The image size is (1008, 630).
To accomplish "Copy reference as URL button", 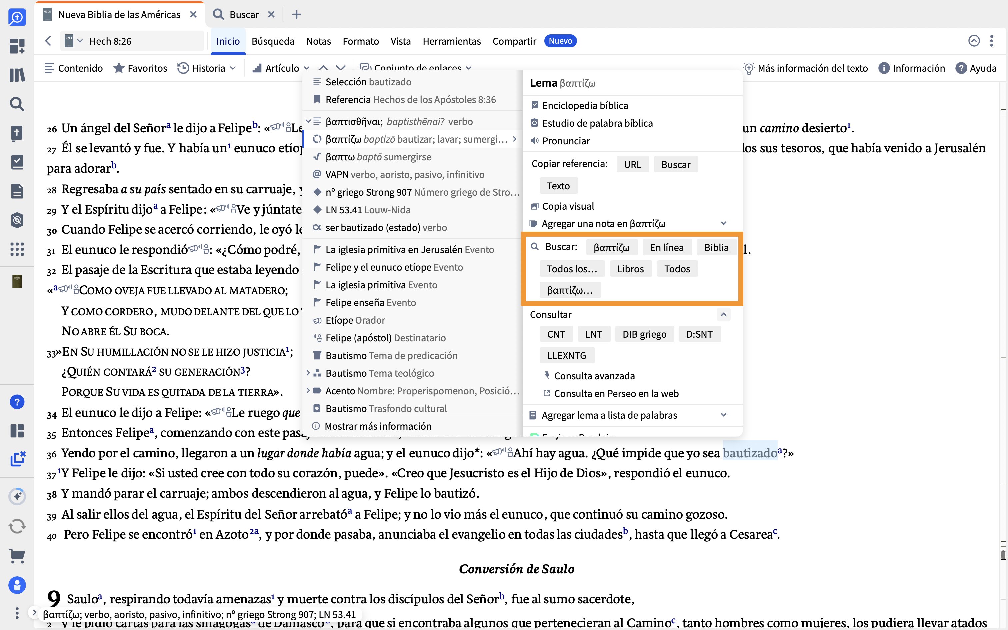I will tap(632, 165).
